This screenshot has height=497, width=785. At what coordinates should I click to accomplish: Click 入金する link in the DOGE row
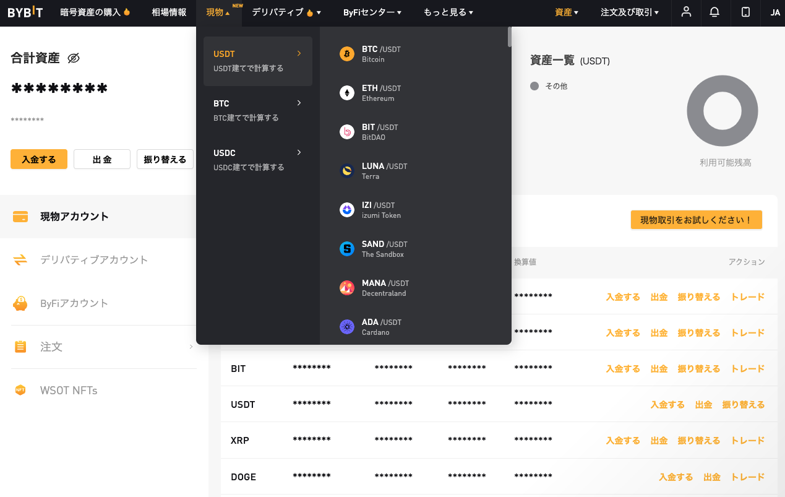click(676, 477)
